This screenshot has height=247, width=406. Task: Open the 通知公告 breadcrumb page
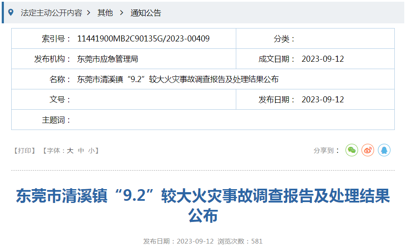tap(146, 13)
